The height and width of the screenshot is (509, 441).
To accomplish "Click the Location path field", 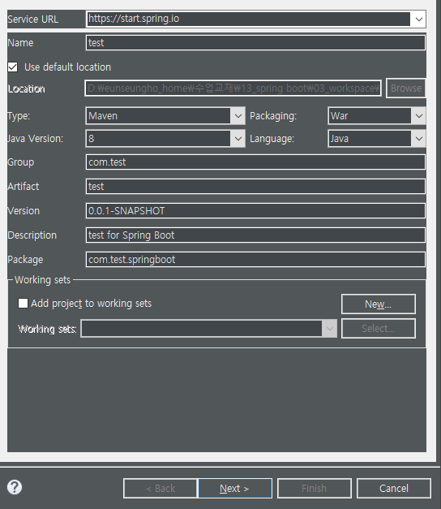I will [233, 88].
